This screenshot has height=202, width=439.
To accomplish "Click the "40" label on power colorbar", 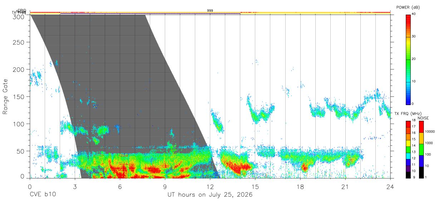I will (414, 14).
